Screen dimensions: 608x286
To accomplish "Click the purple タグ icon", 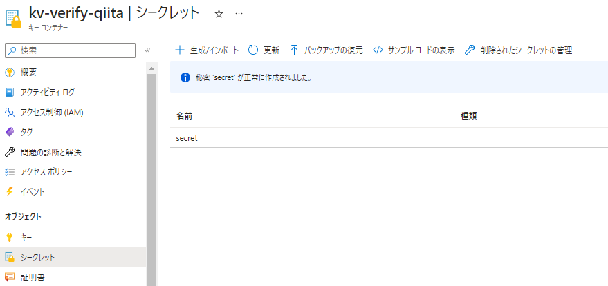I will click(x=10, y=133).
